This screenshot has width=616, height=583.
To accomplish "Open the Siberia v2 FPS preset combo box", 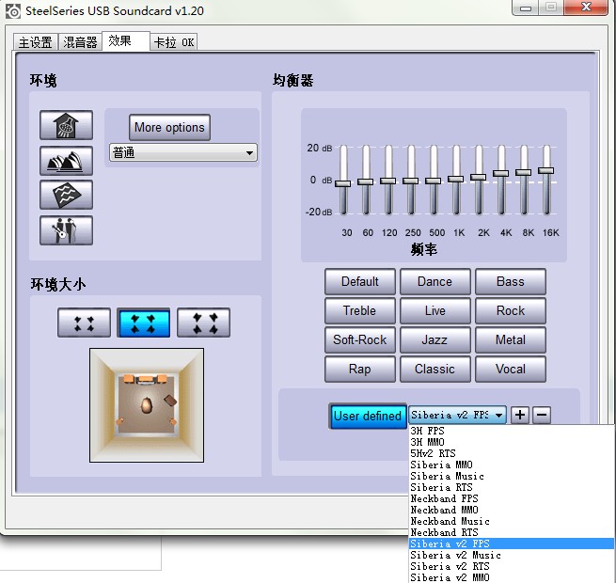I will pos(457,415).
